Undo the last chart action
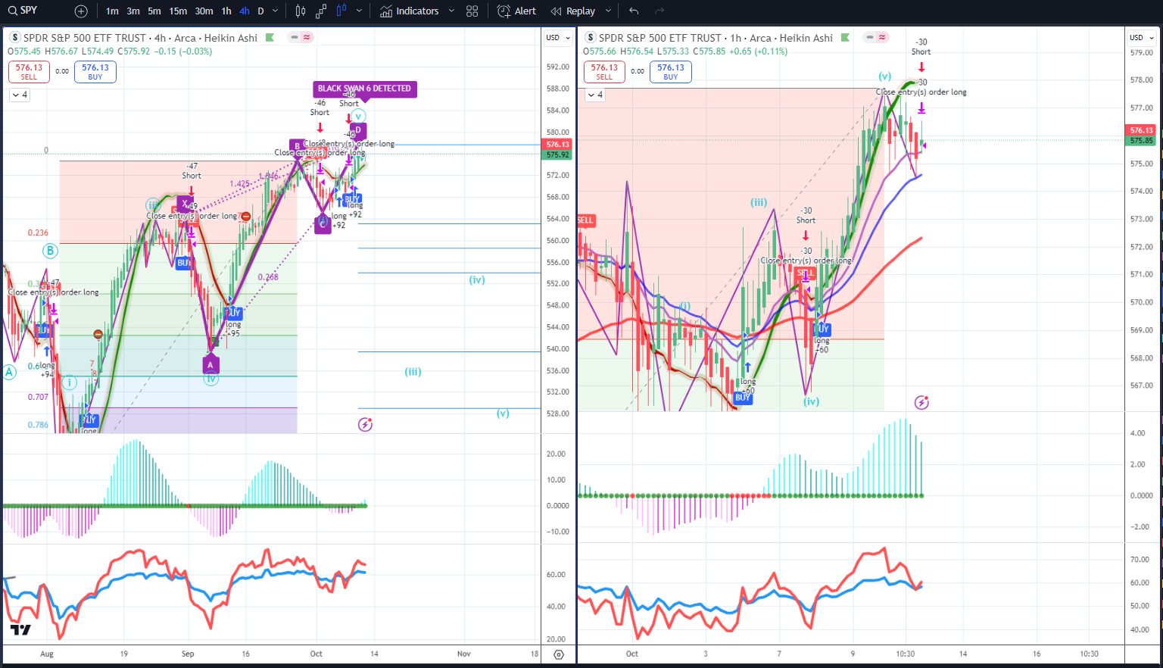 coord(634,11)
